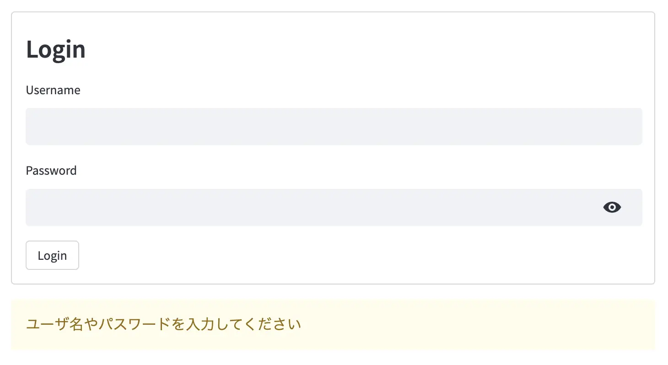668x365 pixels.
Task: Click the label above the username box
Action: point(53,90)
